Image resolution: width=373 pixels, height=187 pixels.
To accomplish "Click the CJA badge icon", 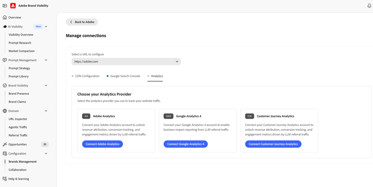I will tap(250, 116).
